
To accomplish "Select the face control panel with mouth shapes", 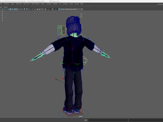I will tap(59, 30).
